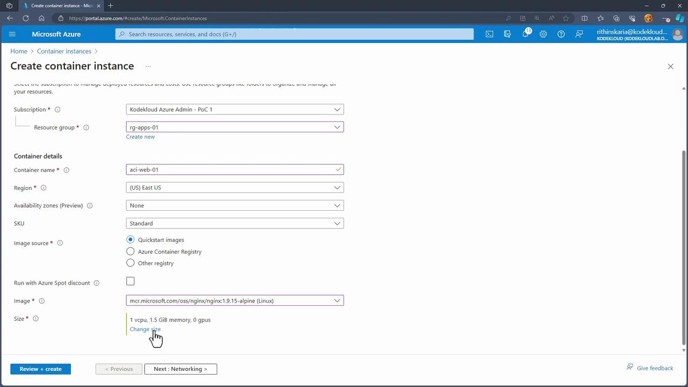Show info tooltip for Azure Spot discount
688x387 pixels.
pyautogui.click(x=97, y=283)
